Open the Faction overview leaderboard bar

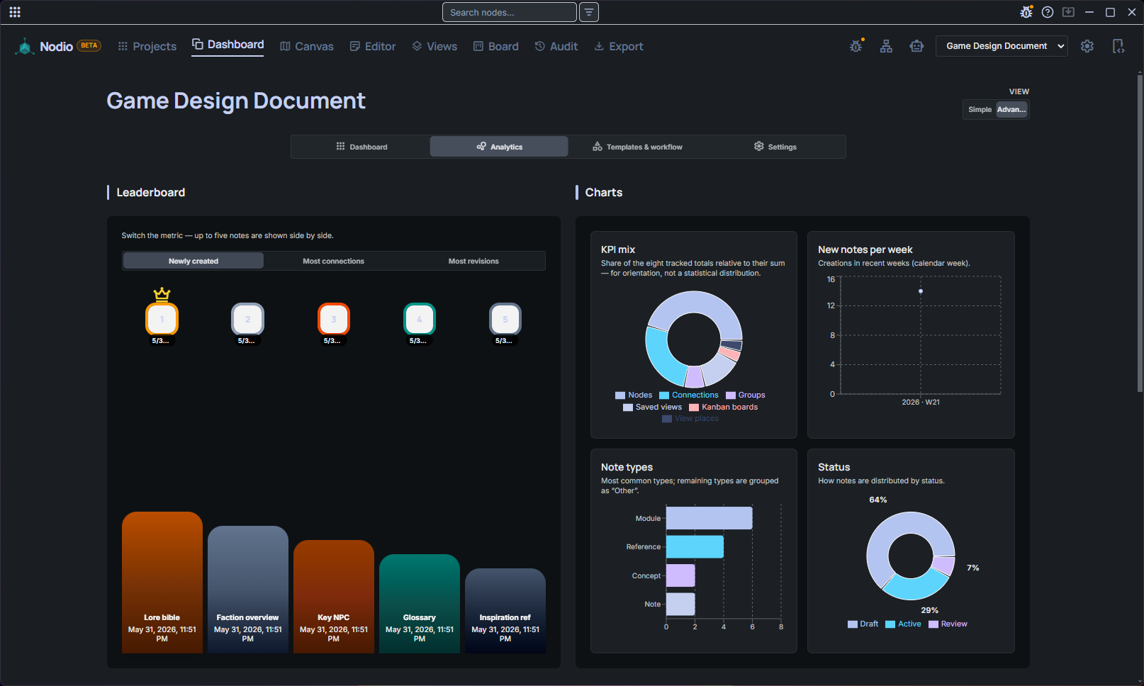(x=248, y=590)
